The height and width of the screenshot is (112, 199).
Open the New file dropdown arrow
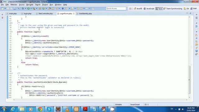5,8
